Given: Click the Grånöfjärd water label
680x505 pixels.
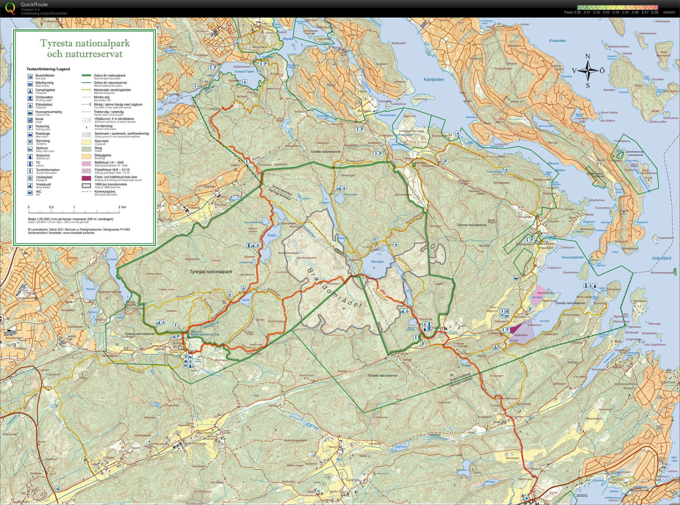Looking at the screenshot, I should [662, 258].
